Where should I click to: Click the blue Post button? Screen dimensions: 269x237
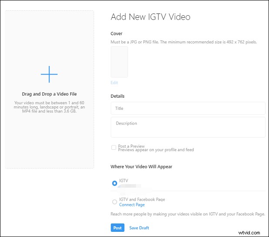click(118, 228)
